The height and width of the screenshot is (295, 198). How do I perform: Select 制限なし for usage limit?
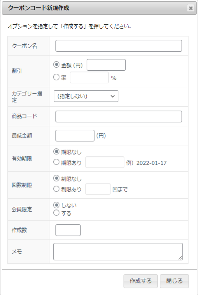tap(56, 178)
